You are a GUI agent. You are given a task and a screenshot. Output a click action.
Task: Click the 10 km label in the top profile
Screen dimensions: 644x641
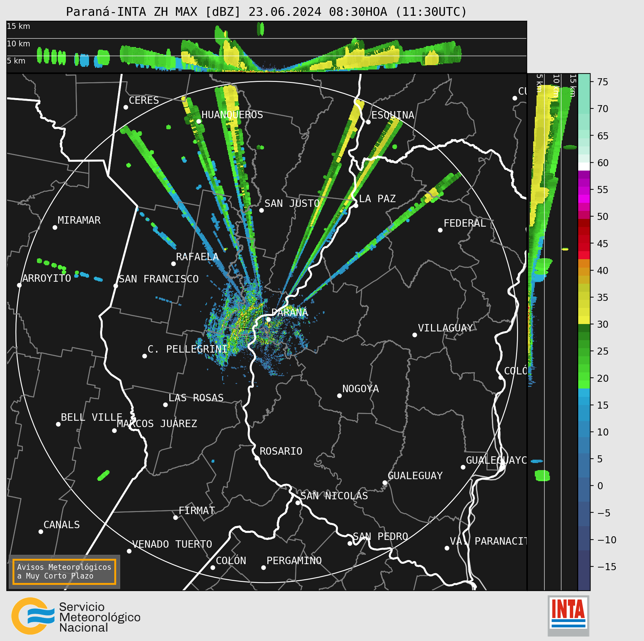coord(18,44)
